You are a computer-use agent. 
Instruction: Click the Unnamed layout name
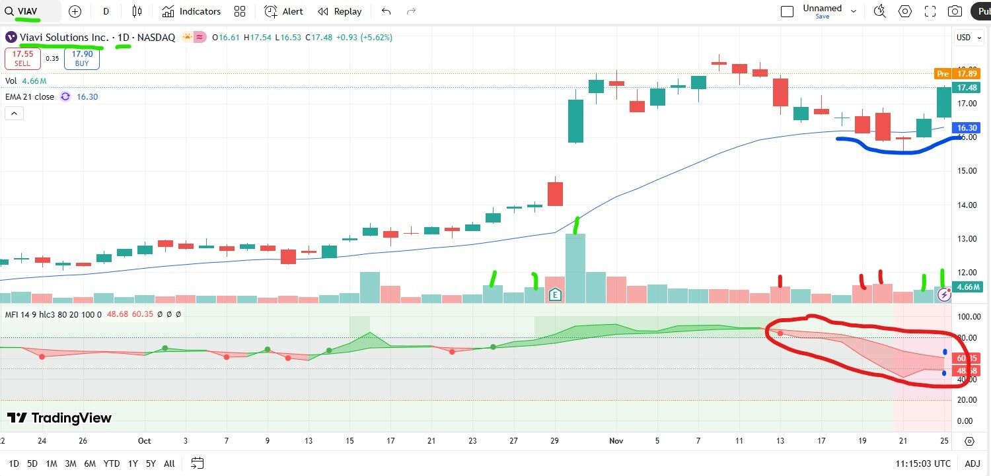click(x=822, y=8)
